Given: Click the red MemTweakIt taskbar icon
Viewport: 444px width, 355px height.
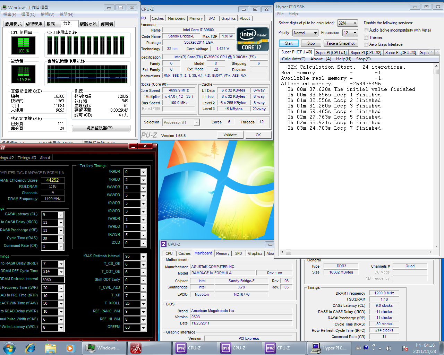Looking at the screenshot, I should coord(136,348).
